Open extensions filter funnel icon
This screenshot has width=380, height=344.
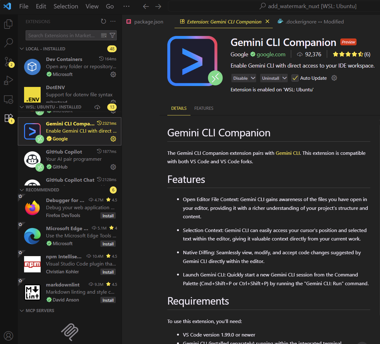click(x=113, y=36)
